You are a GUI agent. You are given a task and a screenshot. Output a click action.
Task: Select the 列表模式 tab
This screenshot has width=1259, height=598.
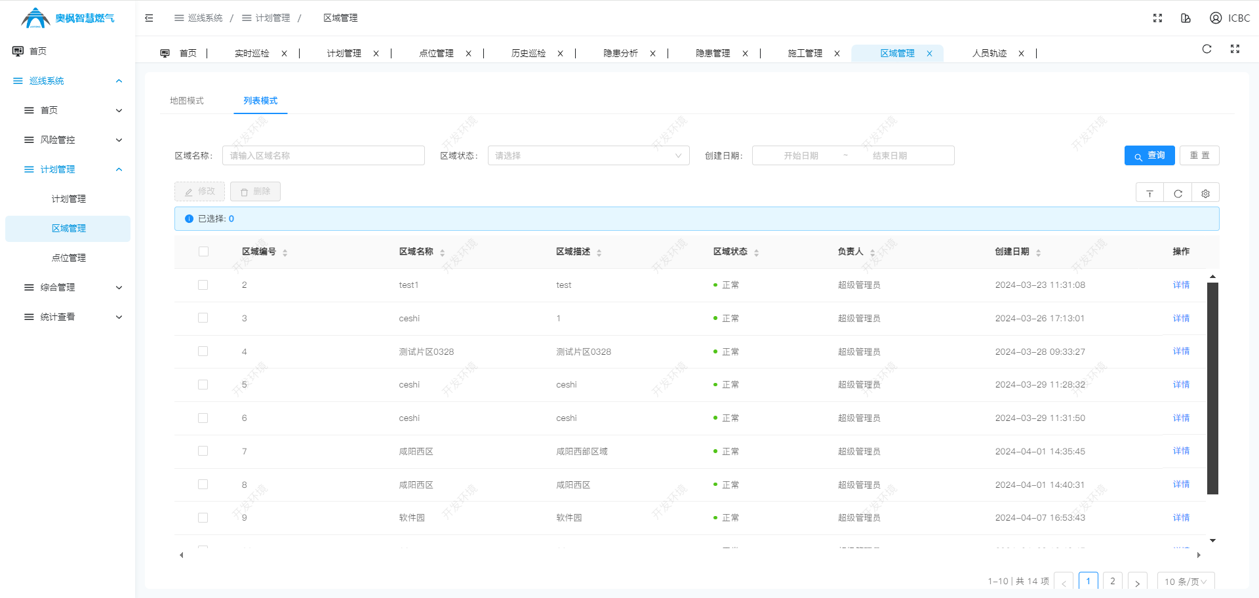tap(260, 101)
